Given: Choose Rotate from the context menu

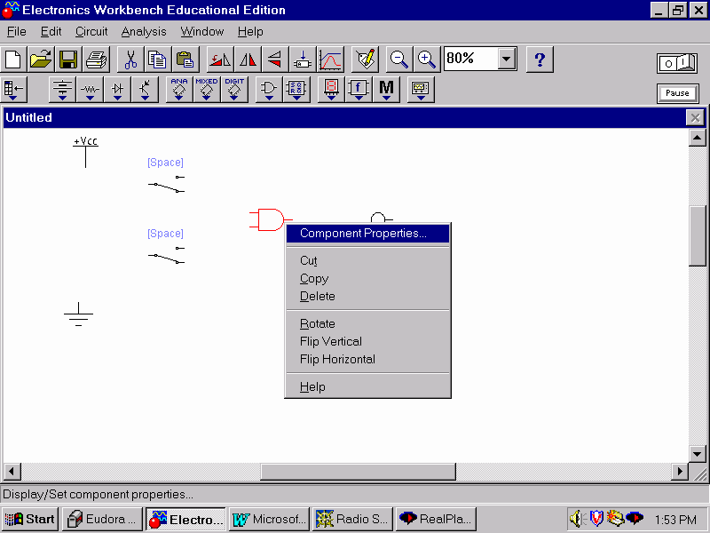Looking at the screenshot, I should pyautogui.click(x=367, y=323).
